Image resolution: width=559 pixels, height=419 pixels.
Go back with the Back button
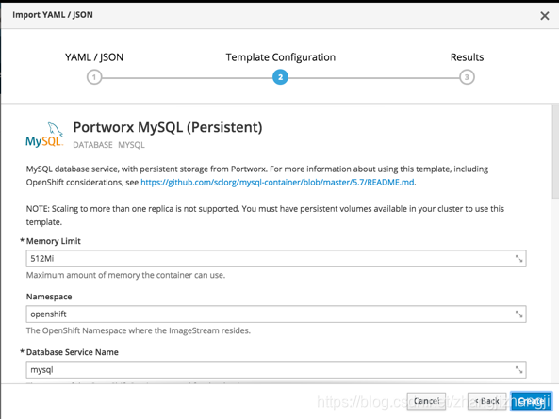(487, 401)
